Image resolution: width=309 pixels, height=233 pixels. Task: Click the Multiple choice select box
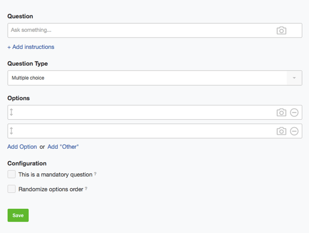147,78
